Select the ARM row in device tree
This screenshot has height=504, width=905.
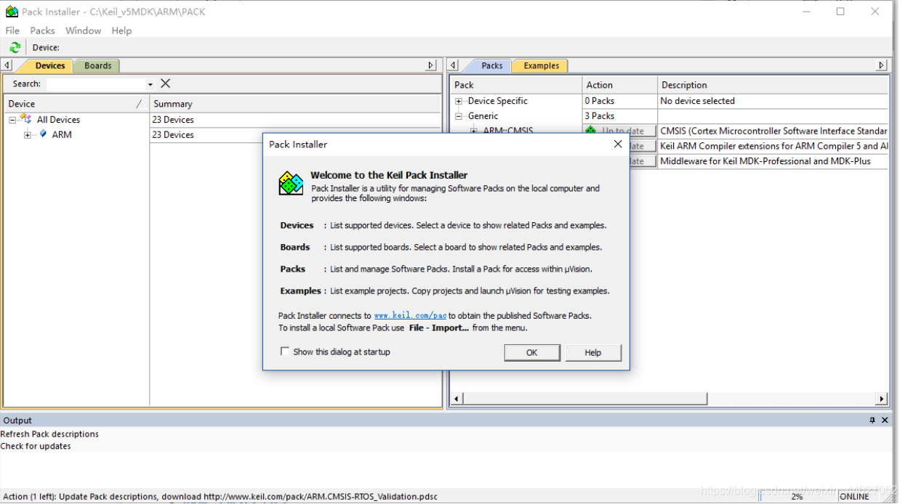pyautogui.click(x=62, y=135)
